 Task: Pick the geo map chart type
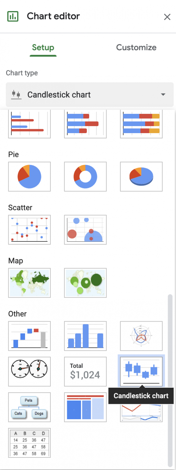click(29, 283)
